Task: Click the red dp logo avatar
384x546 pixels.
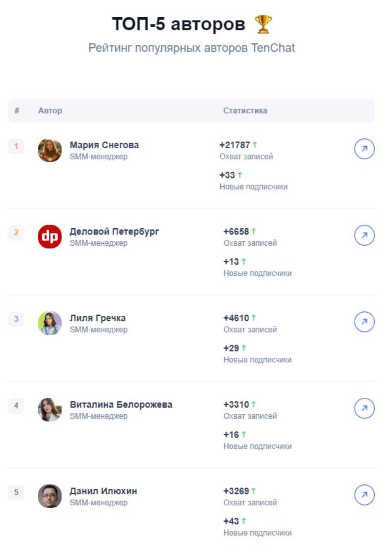Action: pos(50,237)
